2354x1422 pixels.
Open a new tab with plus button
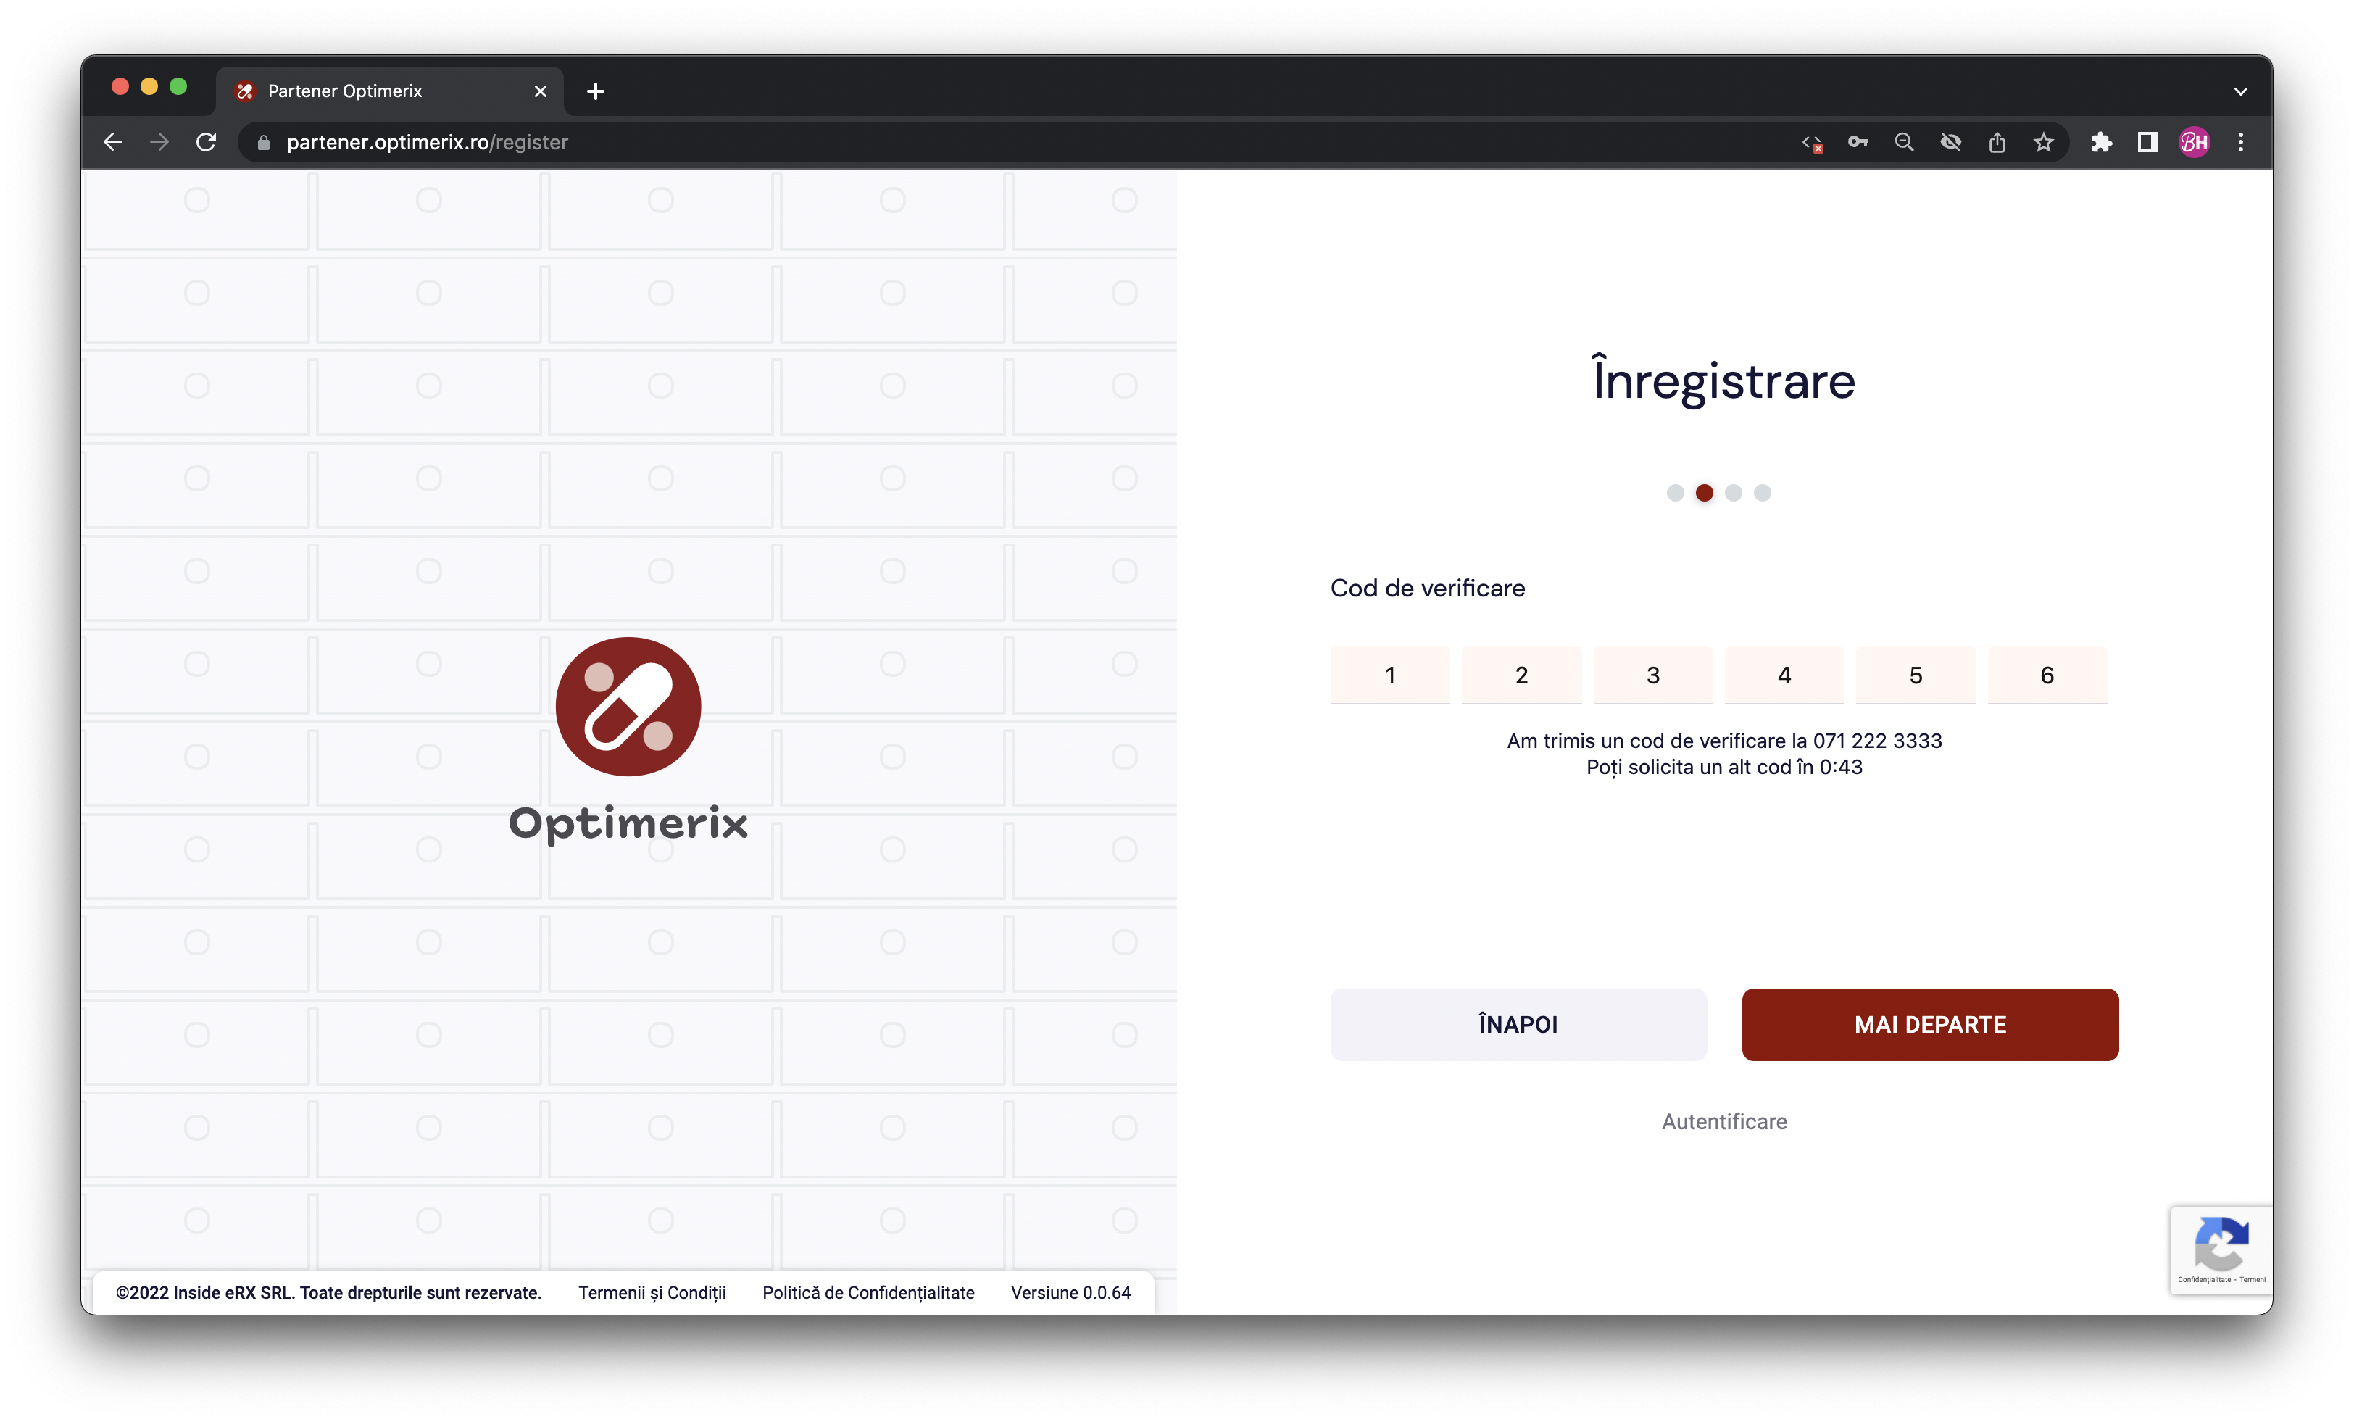pos(596,91)
